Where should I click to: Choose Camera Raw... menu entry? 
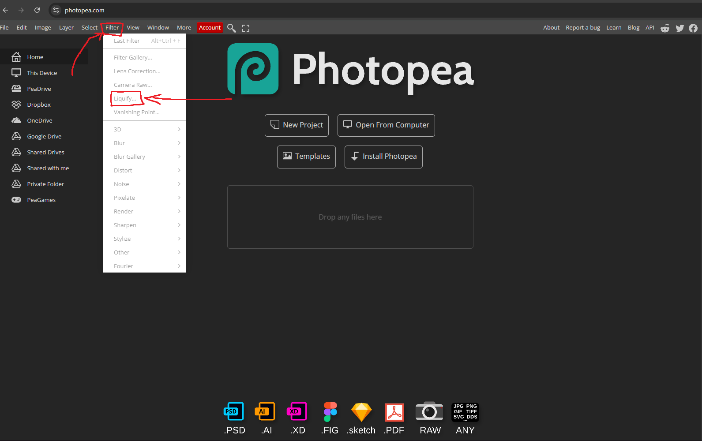pos(145,85)
